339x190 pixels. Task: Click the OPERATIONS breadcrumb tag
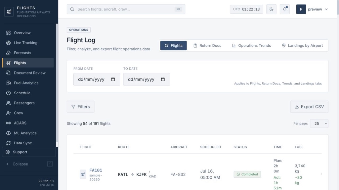[x=79, y=30]
